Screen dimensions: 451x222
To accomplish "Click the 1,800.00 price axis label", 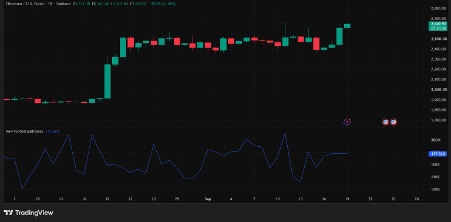I will 439,110.
